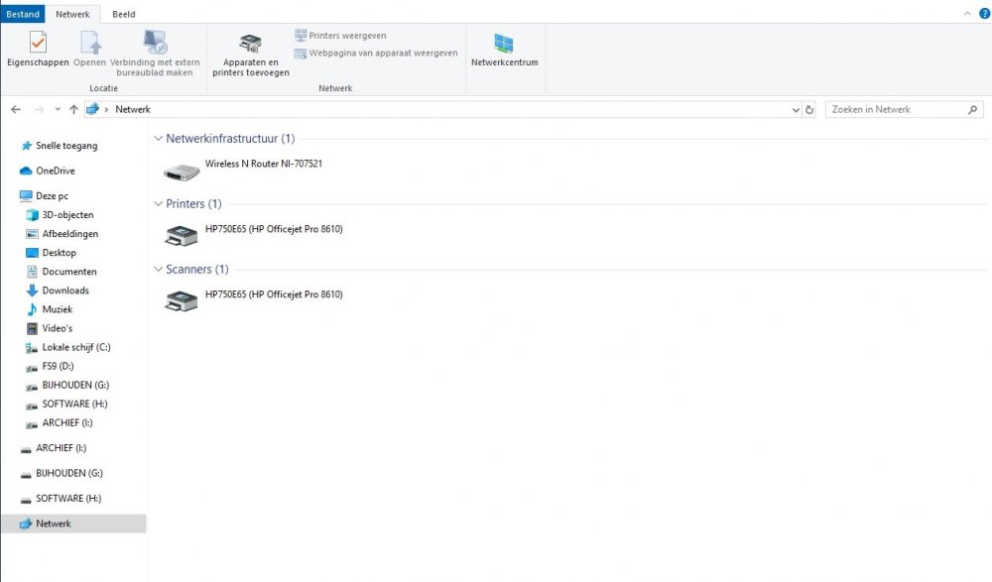Click the network icon in address bar
Screen dimensions: 992x582
93,109
